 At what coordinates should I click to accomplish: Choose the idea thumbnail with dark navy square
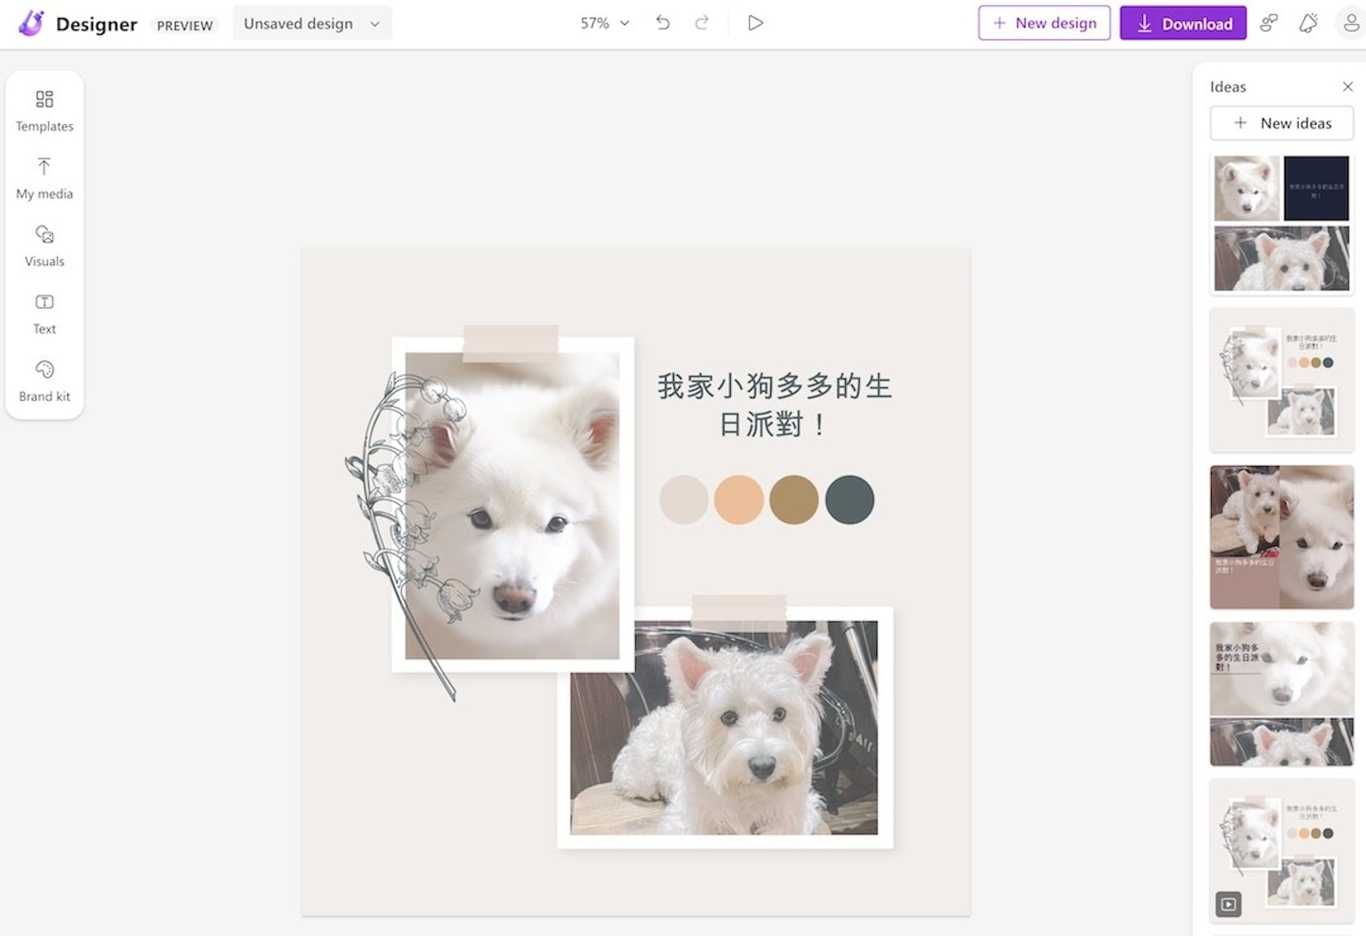pyautogui.click(x=1281, y=224)
